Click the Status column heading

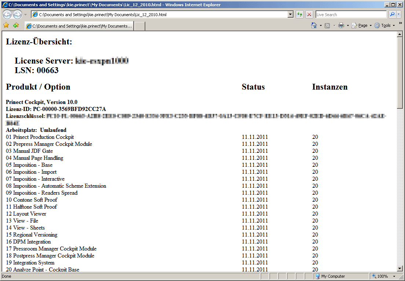(253, 87)
